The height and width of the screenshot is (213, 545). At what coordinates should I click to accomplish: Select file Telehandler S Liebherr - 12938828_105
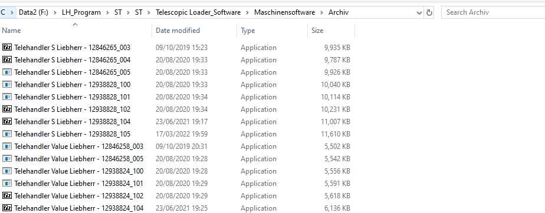click(x=73, y=134)
